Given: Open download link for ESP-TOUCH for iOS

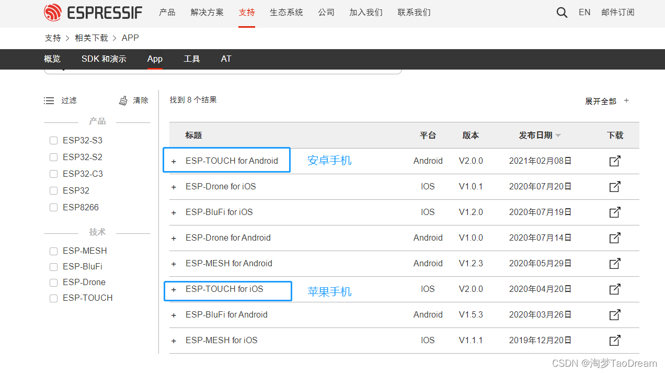Looking at the screenshot, I should pyautogui.click(x=615, y=289).
